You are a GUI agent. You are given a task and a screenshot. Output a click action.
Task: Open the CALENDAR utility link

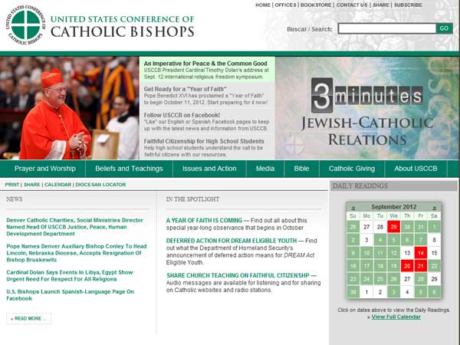(58, 185)
